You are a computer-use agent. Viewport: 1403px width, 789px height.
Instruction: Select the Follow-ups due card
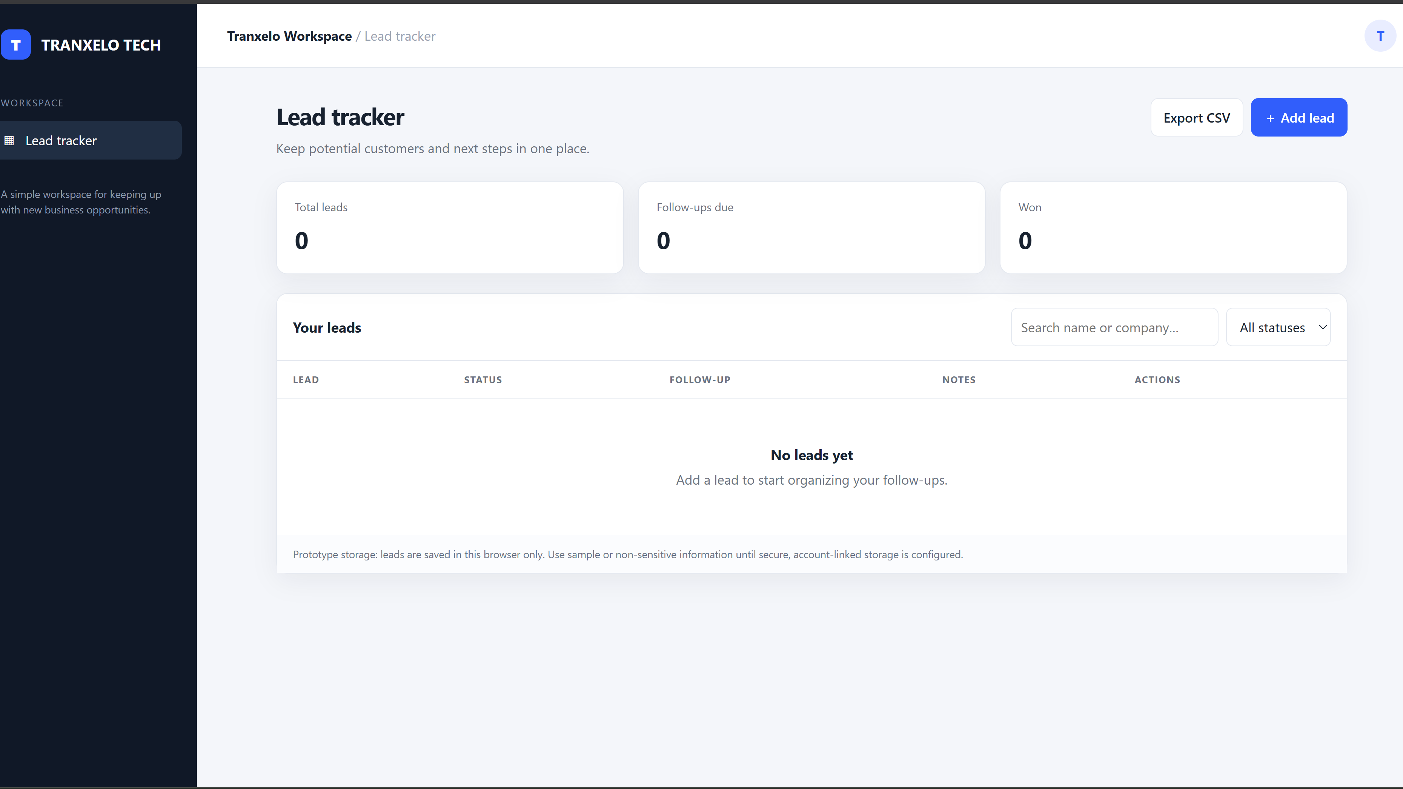[811, 227]
